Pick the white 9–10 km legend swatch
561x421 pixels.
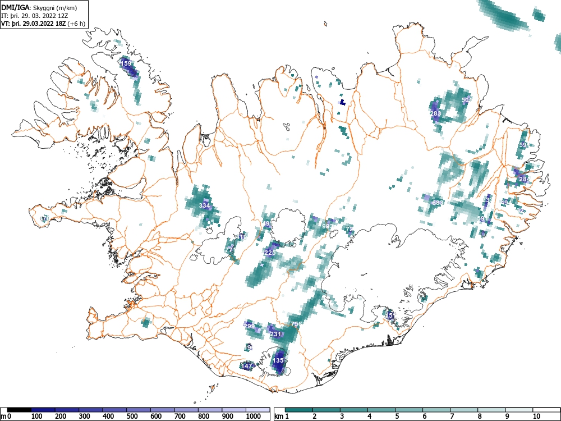tap(519, 410)
